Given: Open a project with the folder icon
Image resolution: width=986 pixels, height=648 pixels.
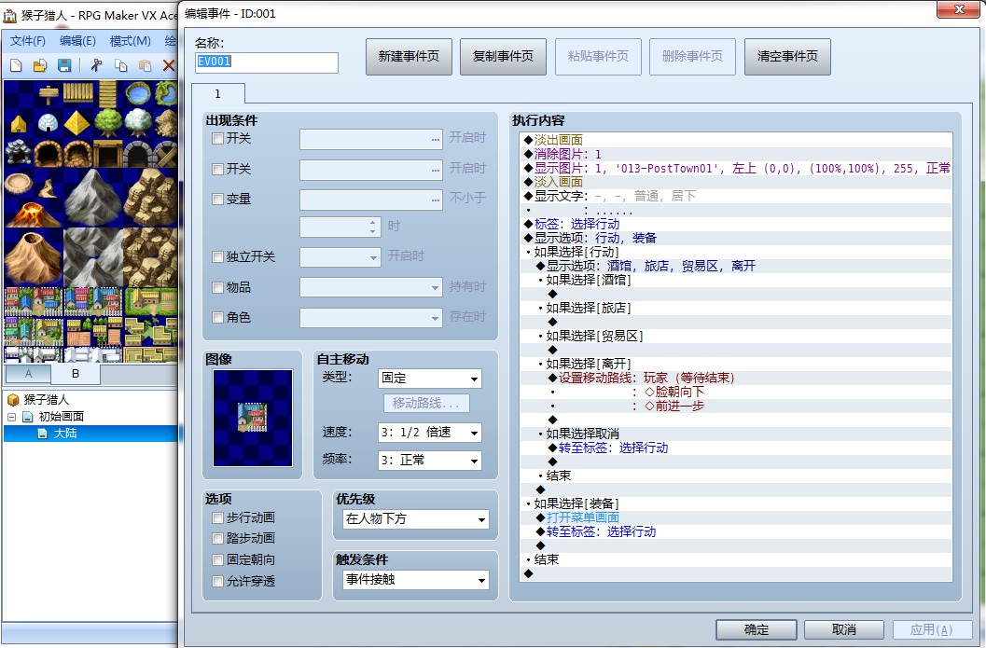Looking at the screenshot, I should click(40, 65).
